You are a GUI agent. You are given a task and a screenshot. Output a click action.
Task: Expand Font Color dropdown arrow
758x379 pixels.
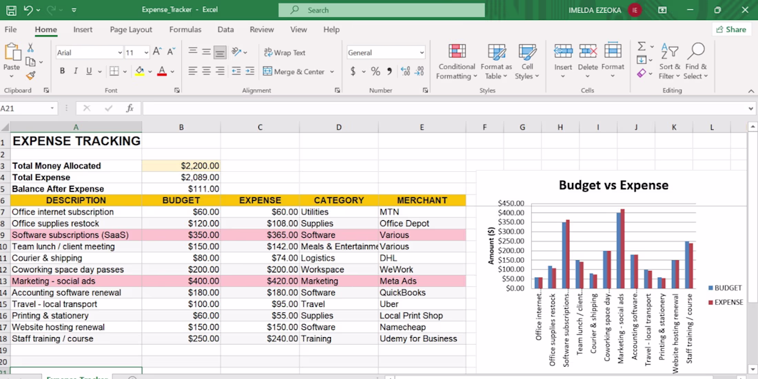pos(172,72)
